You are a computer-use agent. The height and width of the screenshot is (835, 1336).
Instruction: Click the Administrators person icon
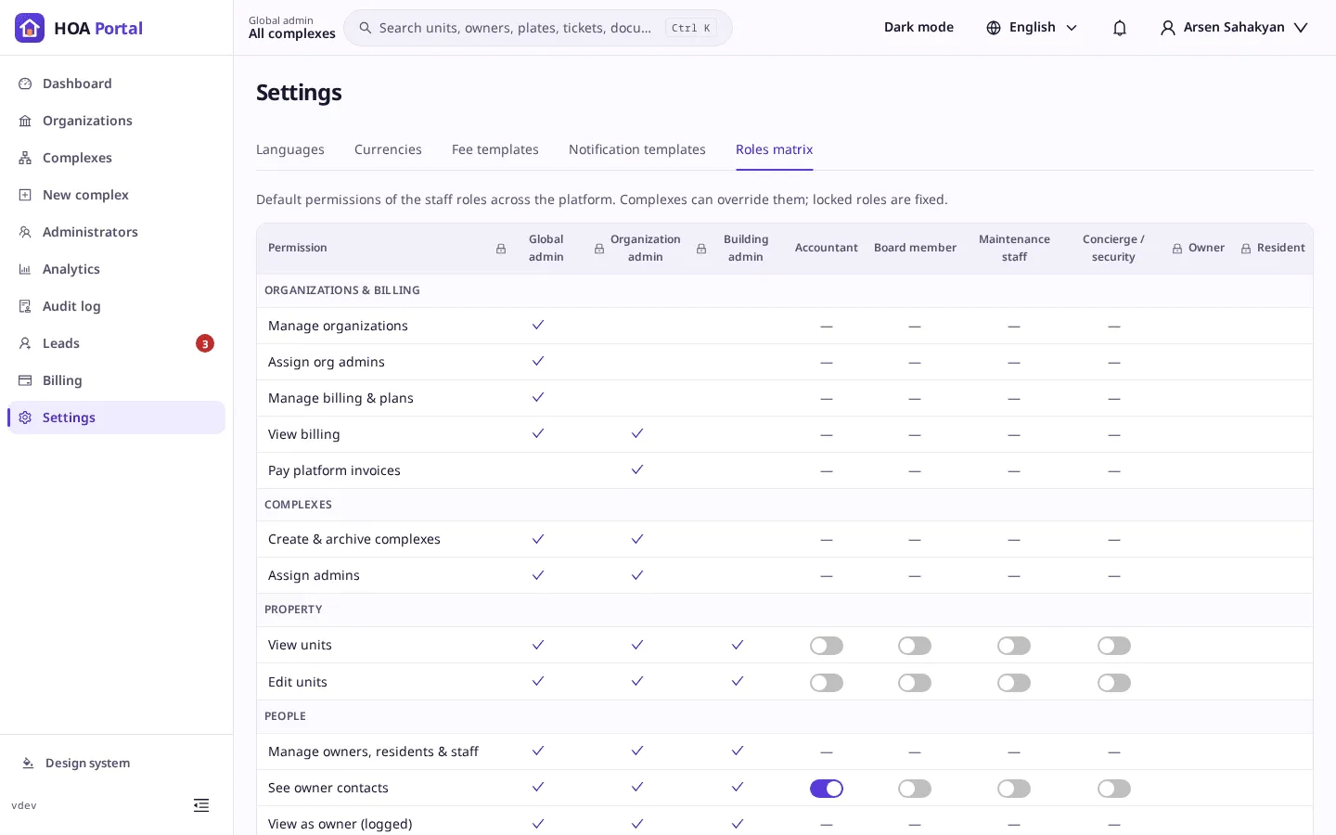point(25,232)
